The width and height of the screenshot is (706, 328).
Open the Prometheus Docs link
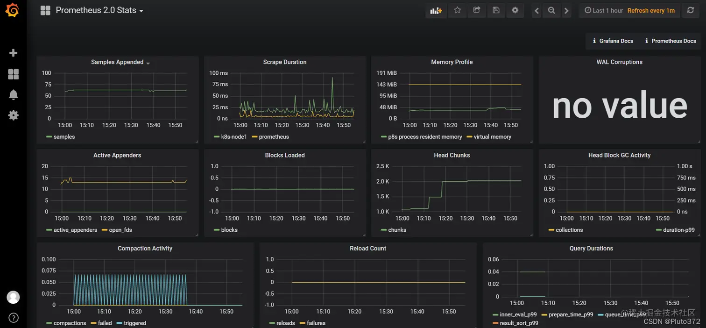670,41
